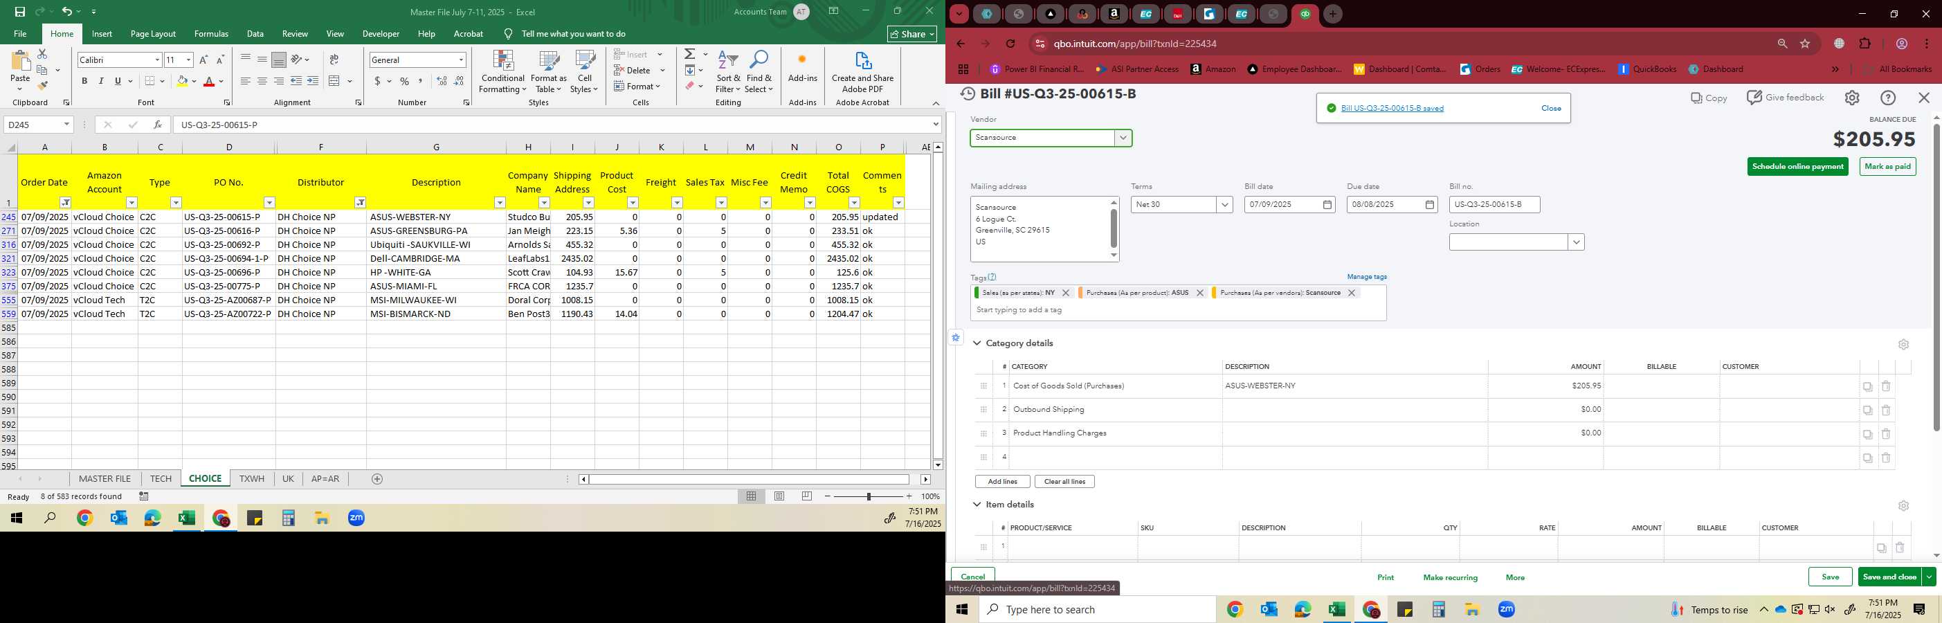Click the Add lines button

pos(1002,481)
